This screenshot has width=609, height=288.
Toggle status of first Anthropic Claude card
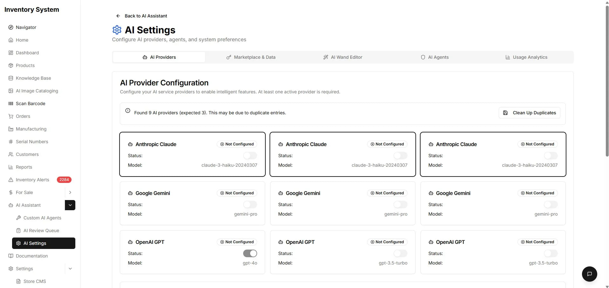click(250, 156)
